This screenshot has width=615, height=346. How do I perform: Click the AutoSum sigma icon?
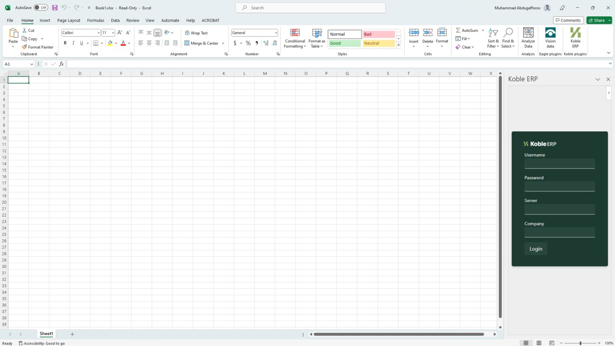pos(458,30)
